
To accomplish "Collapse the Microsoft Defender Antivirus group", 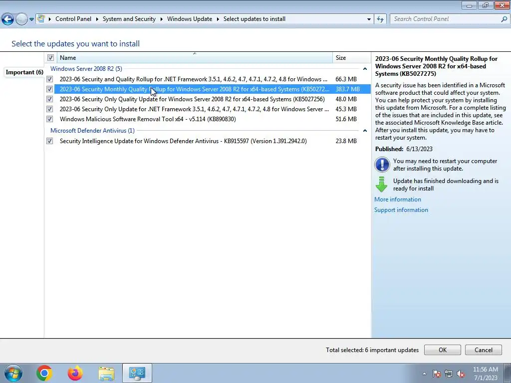I will click(x=365, y=131).
